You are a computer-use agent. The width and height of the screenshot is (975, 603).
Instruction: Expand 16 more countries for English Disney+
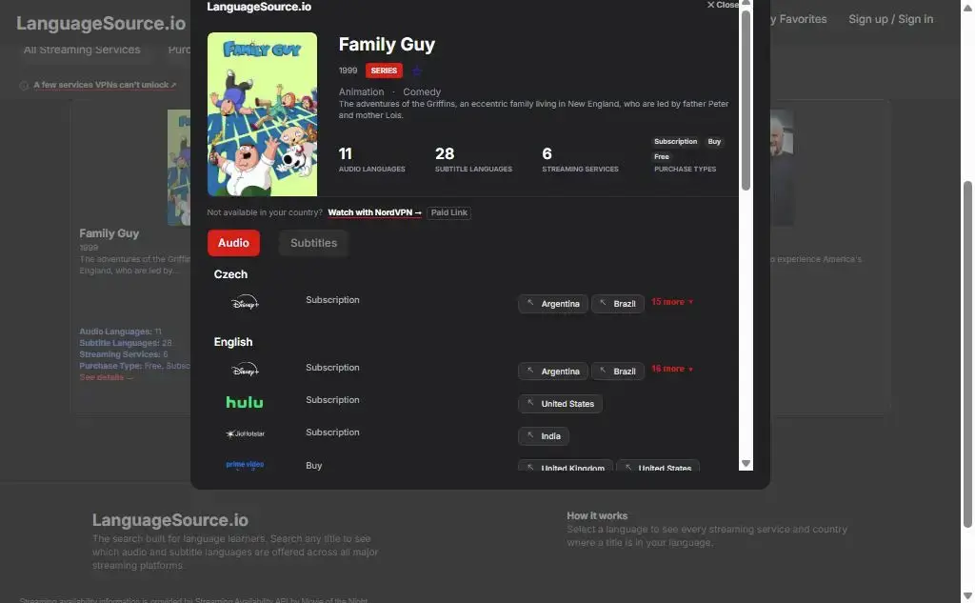(671, 369)
